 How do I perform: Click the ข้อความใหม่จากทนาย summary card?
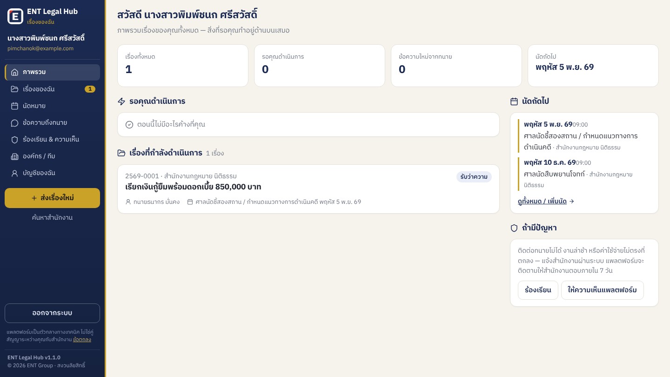456,66
